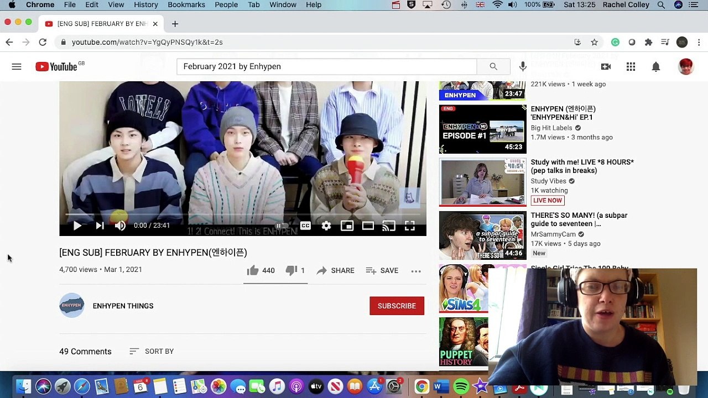The height and width of the screenshot is (398, 708).
Task: Reload the current page
Action: [x=43, y=42]
